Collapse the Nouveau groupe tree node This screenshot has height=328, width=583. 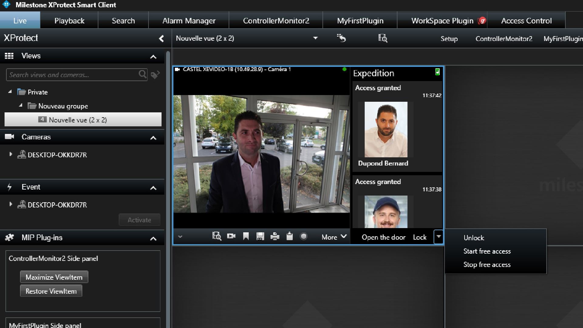point(20,105)
